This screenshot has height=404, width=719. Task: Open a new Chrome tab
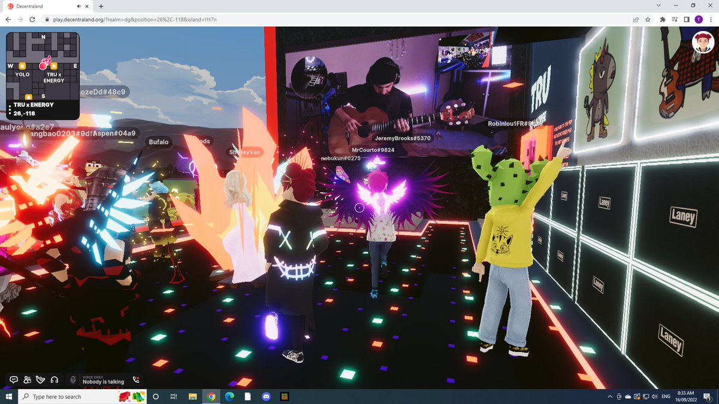[x=101, y=6]
